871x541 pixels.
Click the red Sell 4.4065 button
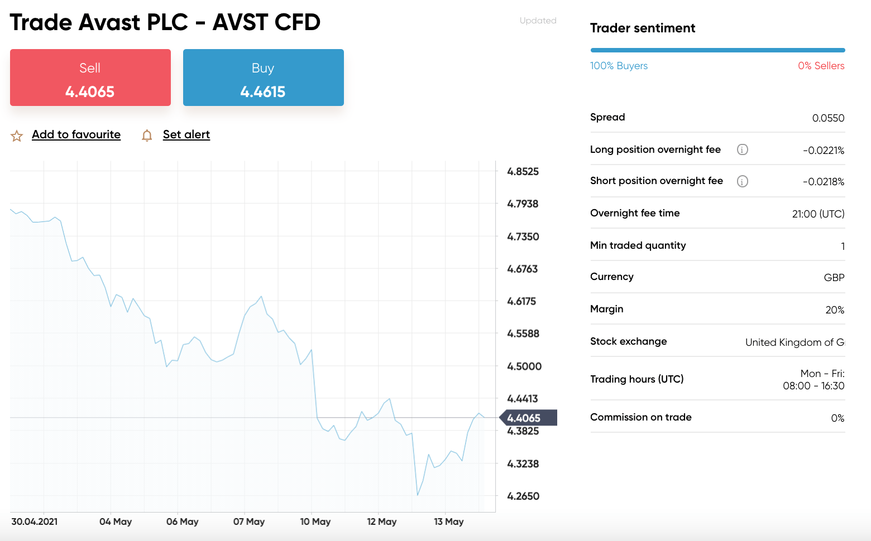pos(90,78)
